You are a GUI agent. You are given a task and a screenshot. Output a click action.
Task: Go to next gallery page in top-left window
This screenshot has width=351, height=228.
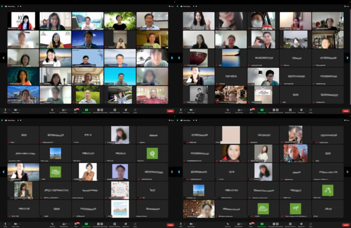(x=171, y=58)
